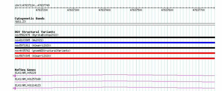Click label nsv4035762 (gnomADStructuralVariants)
This screenshot has height=91, width=222.
(43, 51)
